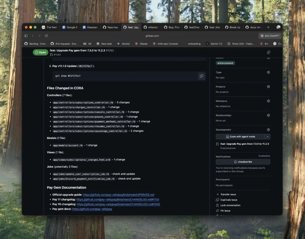Open the Gemini 1.5 bookmark
Viewport: 305px width, 239px height.
(214, 44)
